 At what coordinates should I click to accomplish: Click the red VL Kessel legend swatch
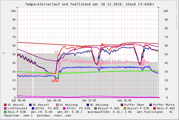(x=5, y=105)
